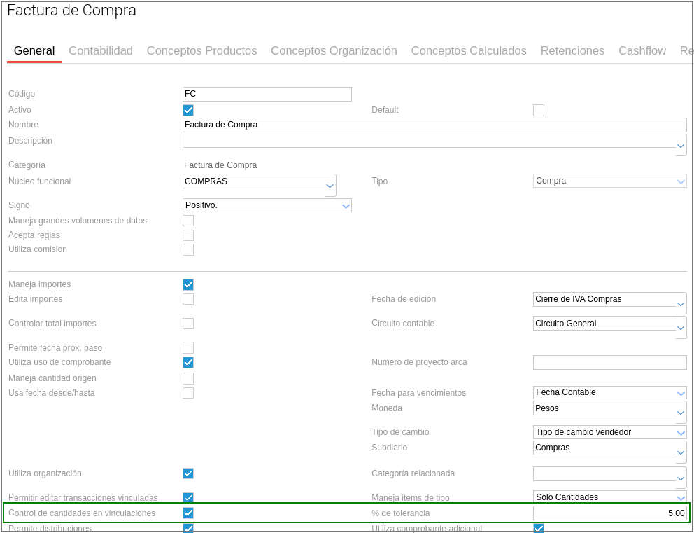The height and width of the screenshot is (533, 694).
Task: Toggle Control de cantidades en vinculaciones
Action: coord(188,513)
